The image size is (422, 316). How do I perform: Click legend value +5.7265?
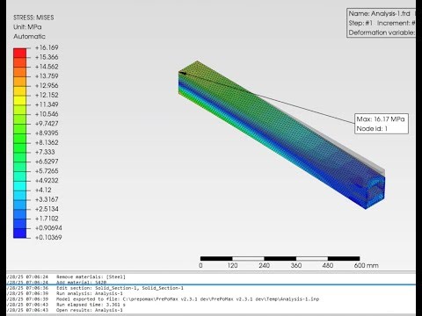(x=47, y=171)
